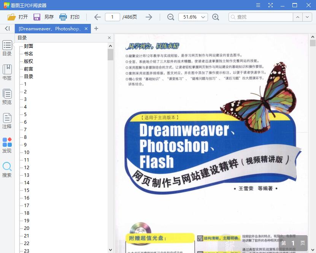
Task: Open the 书签 bookmarks sidebar panel
Action: [7, 72]
